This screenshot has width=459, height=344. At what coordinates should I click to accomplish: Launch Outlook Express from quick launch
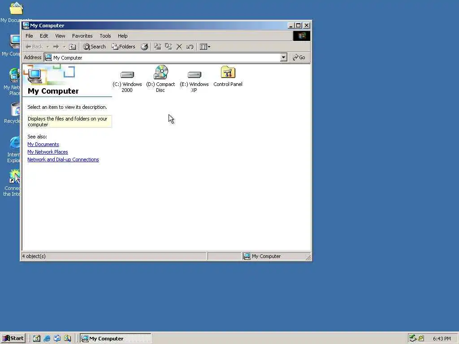[x=57, y=339]
